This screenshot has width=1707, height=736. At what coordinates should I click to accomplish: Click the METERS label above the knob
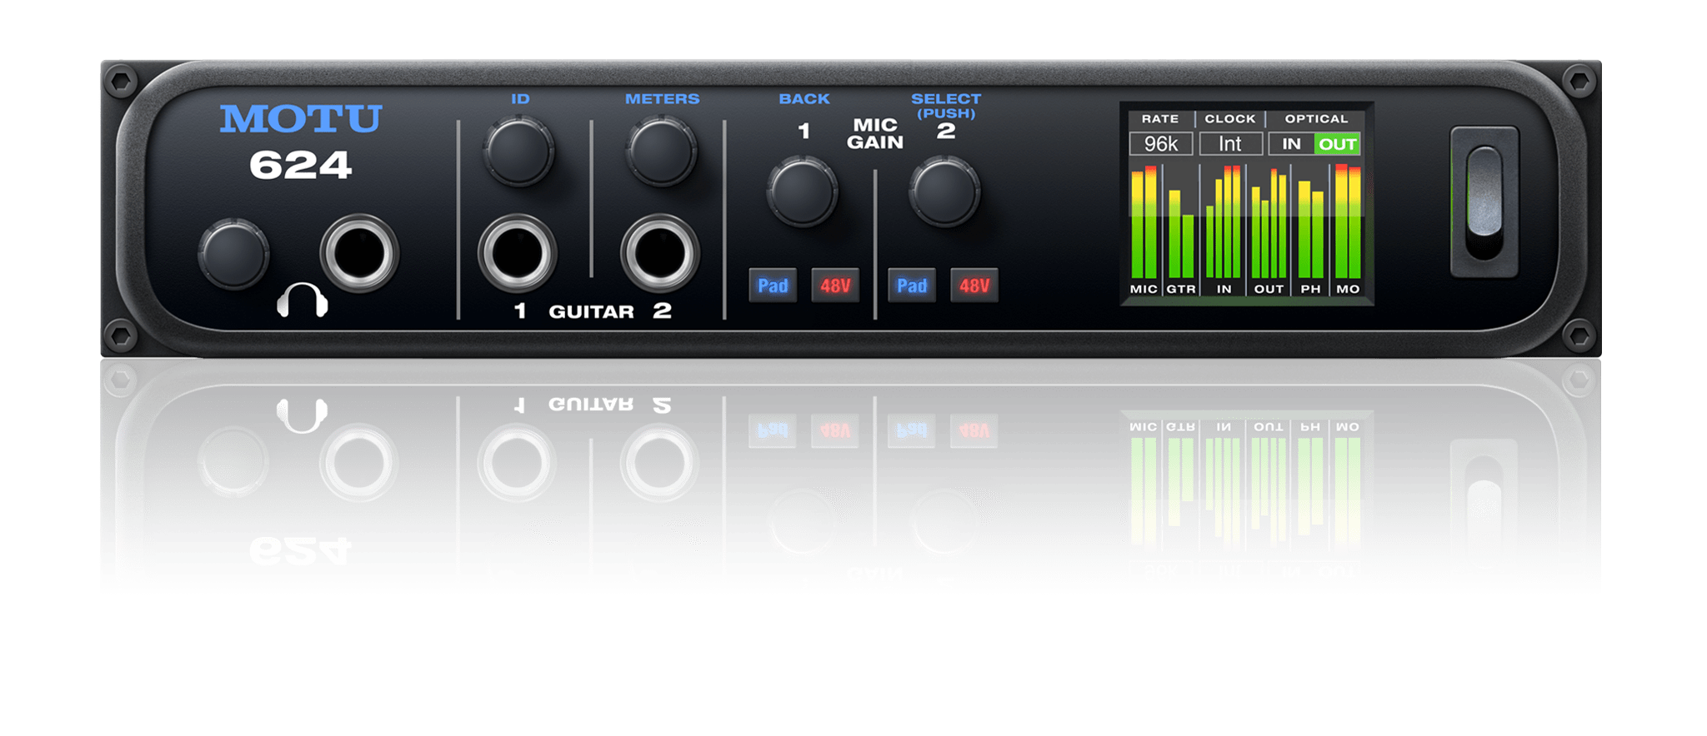tap(663, 99)
